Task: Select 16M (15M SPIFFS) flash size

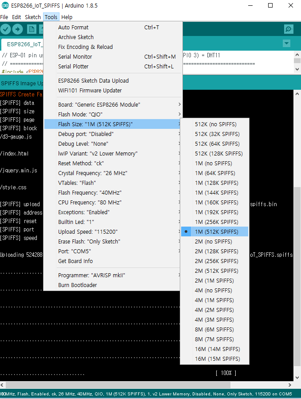Action: 214,359
